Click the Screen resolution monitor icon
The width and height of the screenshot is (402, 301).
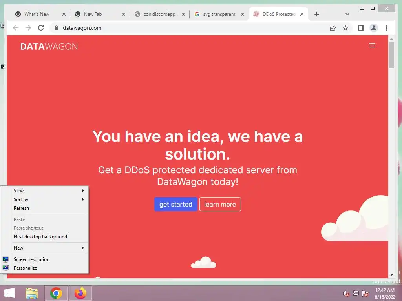click(5, 259)
